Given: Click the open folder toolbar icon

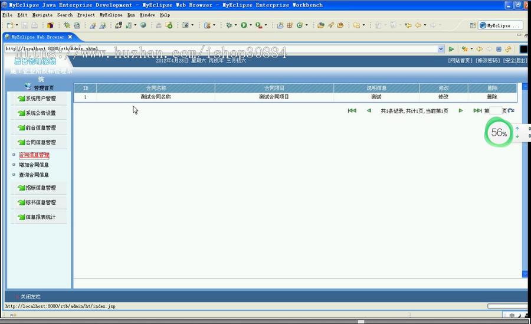Looking at the screenshot, I should tap(321, 25).
